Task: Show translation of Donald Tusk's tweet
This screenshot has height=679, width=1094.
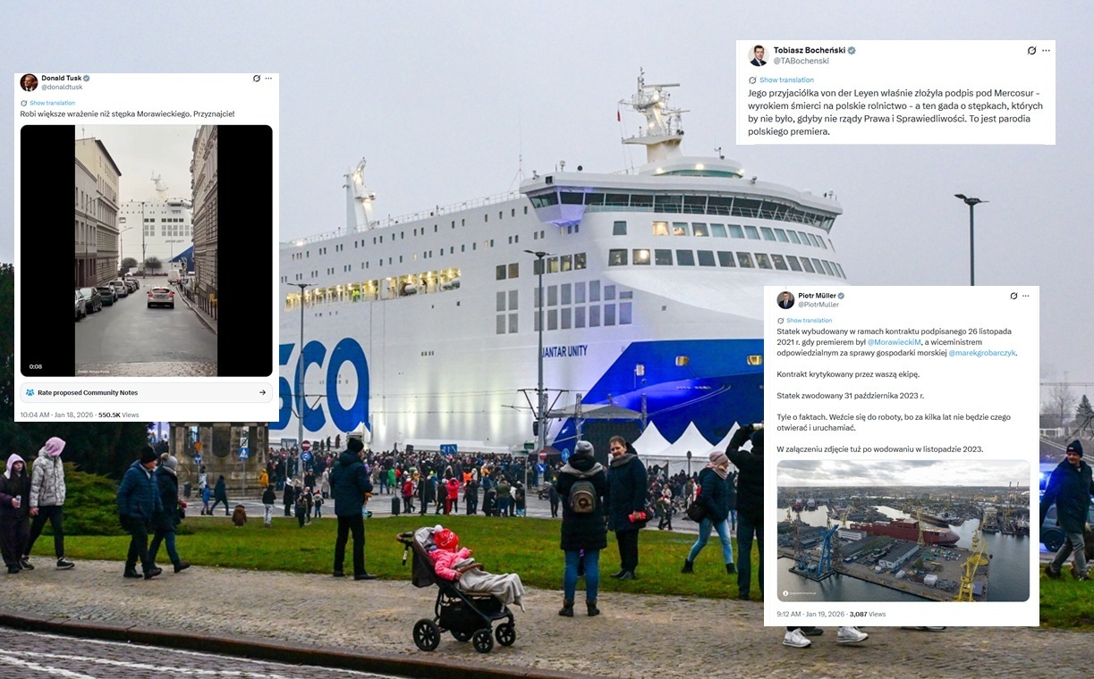Action: 52,103
